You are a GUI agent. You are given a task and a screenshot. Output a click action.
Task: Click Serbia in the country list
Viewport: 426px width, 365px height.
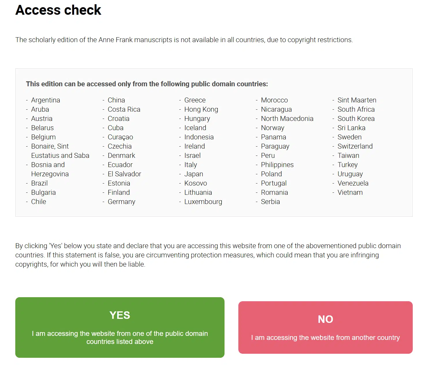[x=270, y=202]
